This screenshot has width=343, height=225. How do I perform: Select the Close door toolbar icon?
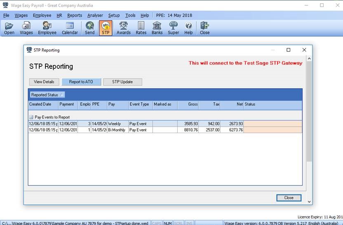205,28
